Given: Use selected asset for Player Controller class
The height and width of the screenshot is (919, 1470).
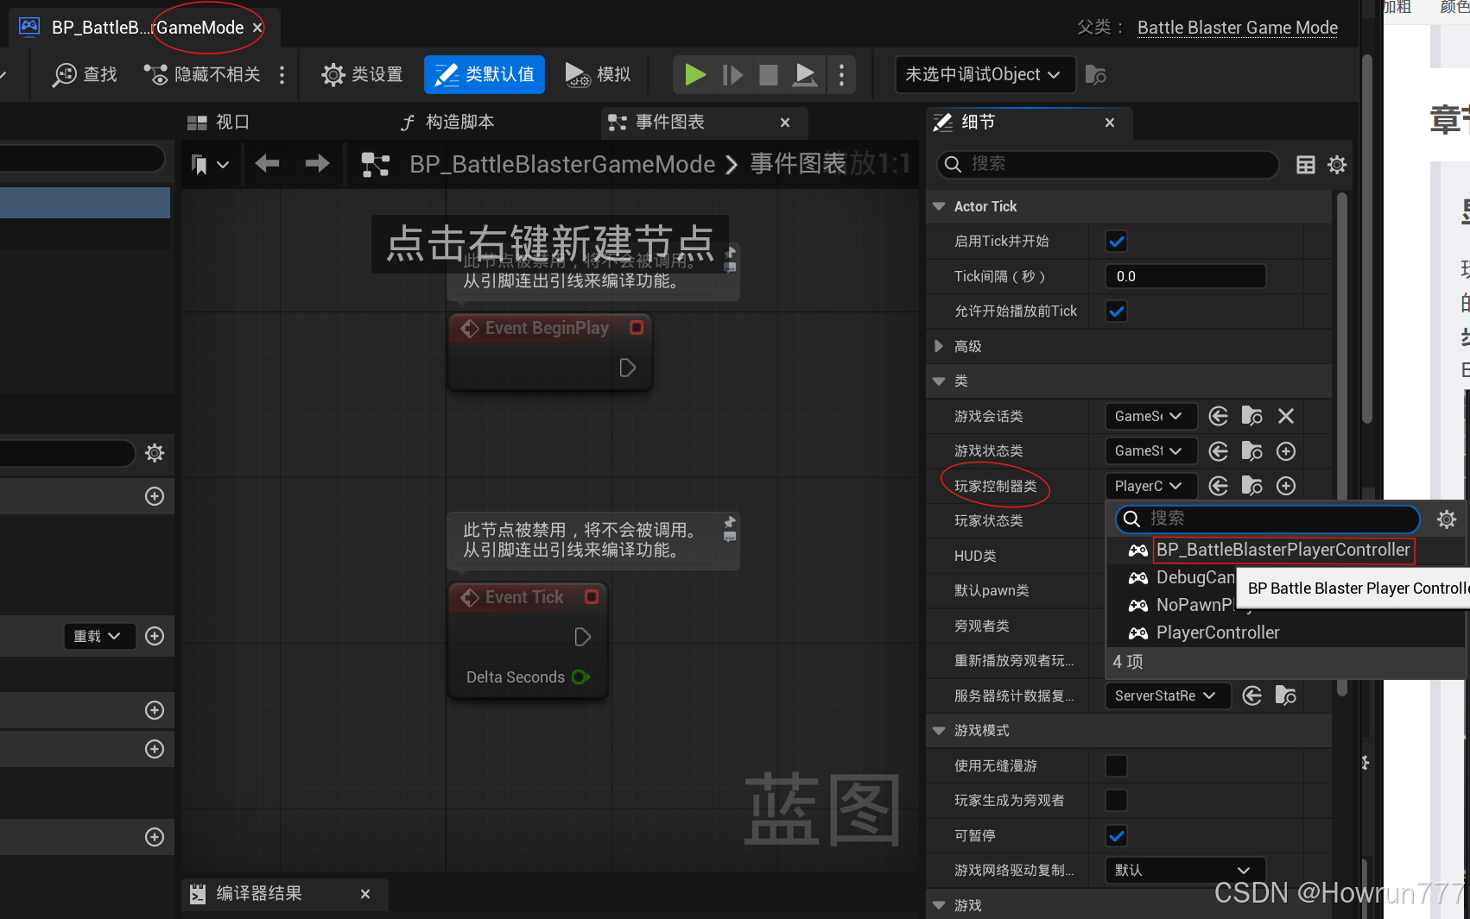Looking at the screenshot, I should coord(1218,486).
